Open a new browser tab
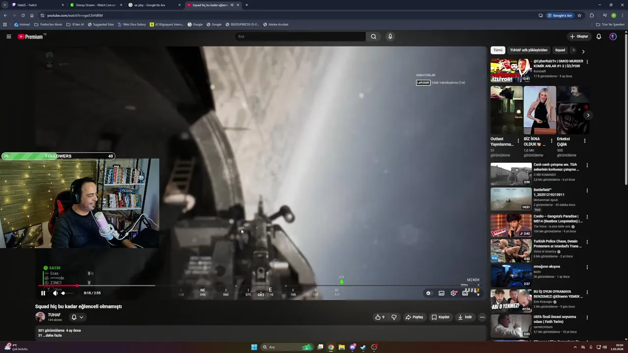This screenshot has width=628, height=353. point(246,5)
